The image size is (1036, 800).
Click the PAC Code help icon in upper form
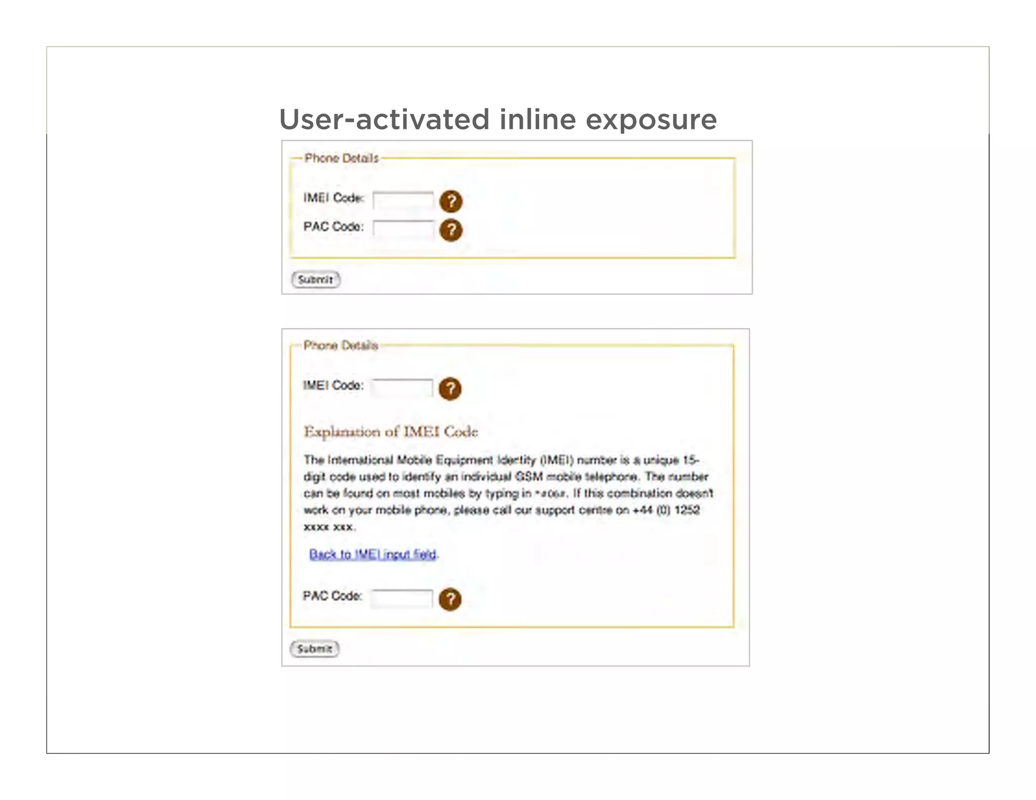[x=451, y=230]
